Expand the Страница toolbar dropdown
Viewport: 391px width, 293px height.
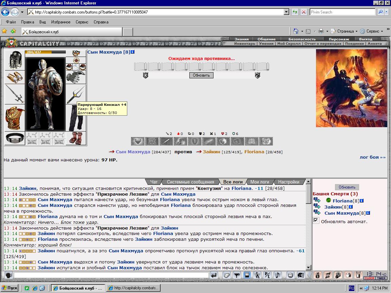coord(356,32)
